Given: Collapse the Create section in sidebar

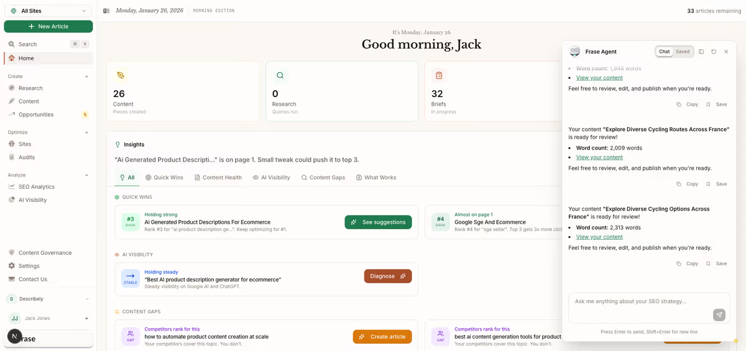Looking at the screenshot, I should pyautogui.click(x=86, y=76).
